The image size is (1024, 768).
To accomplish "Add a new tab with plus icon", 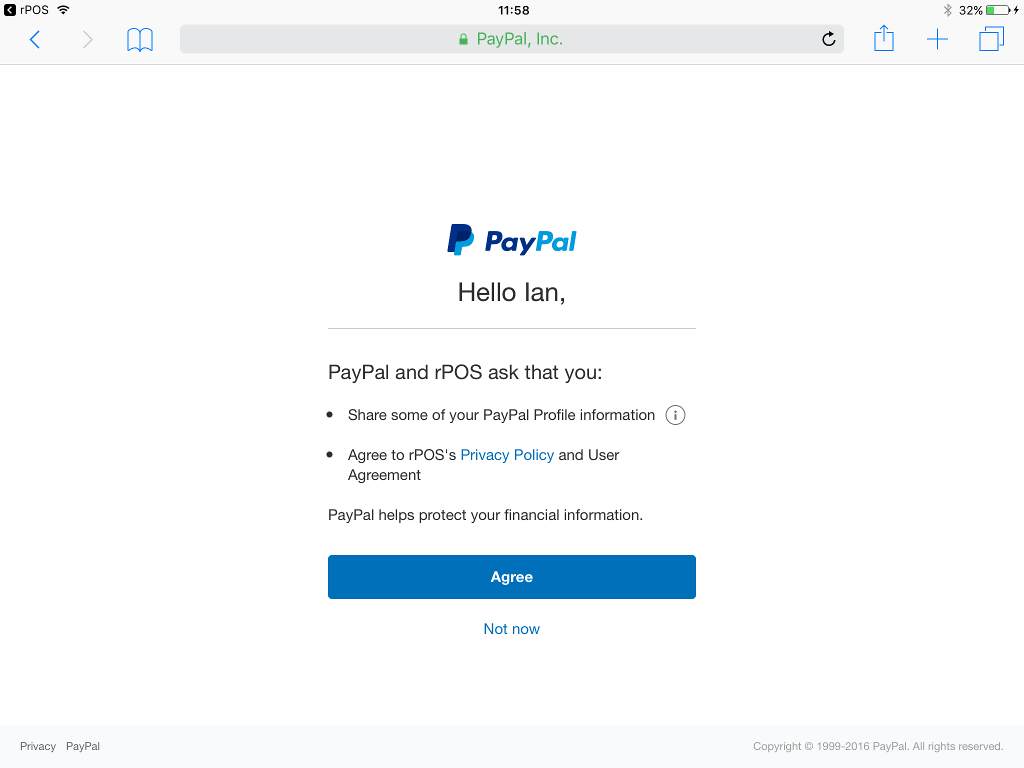I will pos(937,39).
